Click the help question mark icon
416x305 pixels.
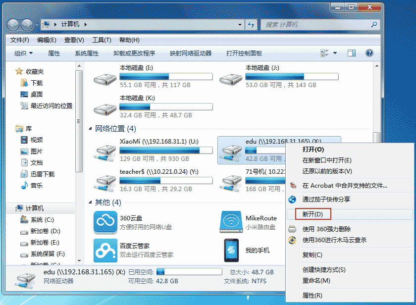(x=369, y=53)
